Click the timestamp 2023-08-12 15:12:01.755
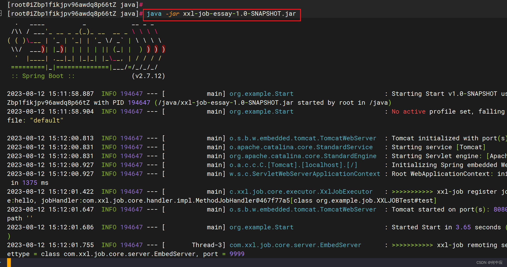This screenshot has height=267, width=507. click(50, 245)
